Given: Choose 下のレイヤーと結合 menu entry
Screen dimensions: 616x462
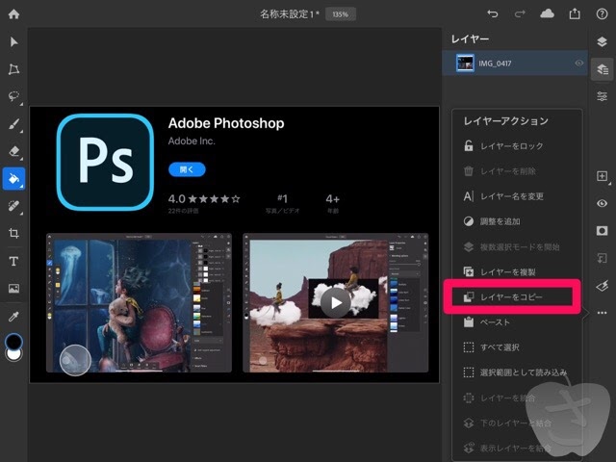Looking at the screenshot, I should click(517, 423).
